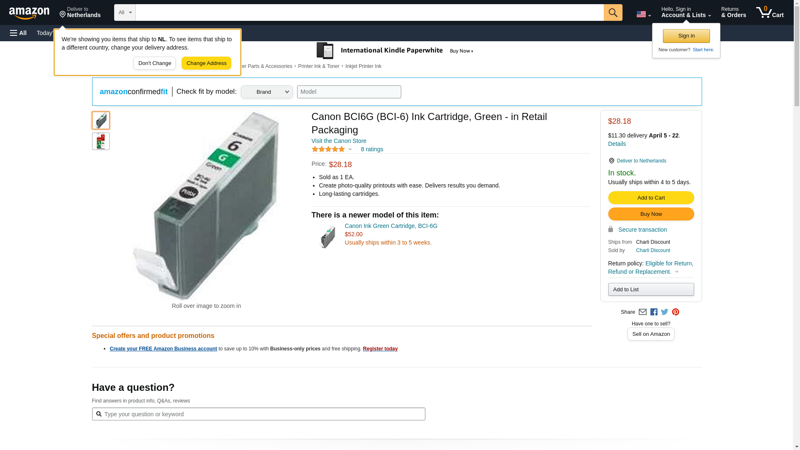The height and width of the screenshot is (450, 800).
Task: Click the search magnifier button
Action: point(612,12)
